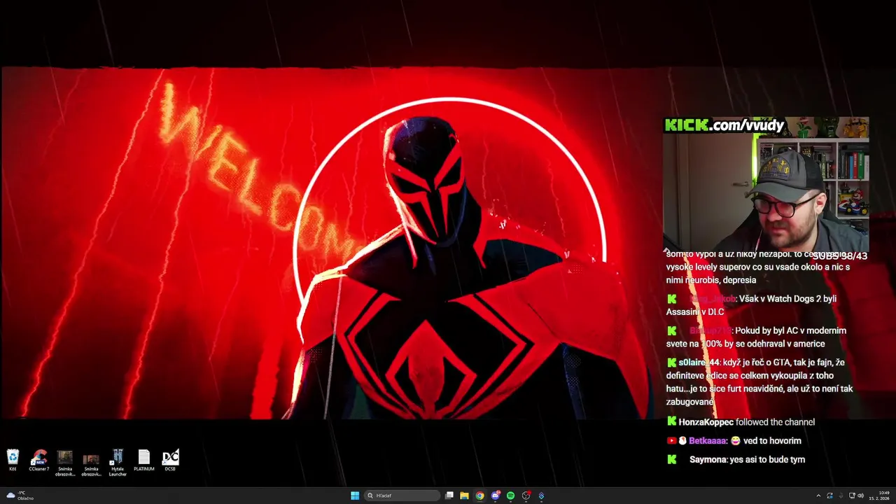
Task: Click the 'ved to hovorim' chat message
Action: click(772, 441)
